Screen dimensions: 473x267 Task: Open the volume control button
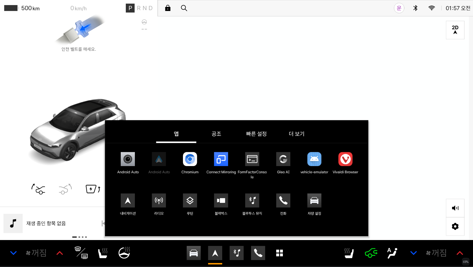pyautogui.click(x=455, y=208)
